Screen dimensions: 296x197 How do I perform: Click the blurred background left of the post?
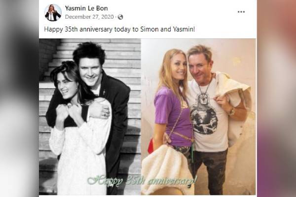point(19,98)
